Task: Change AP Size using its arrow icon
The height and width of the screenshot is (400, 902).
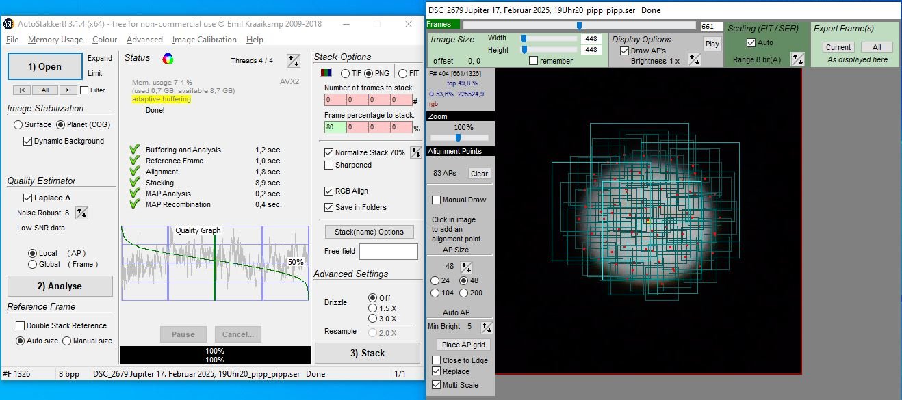Action: (x=468, y=266)
